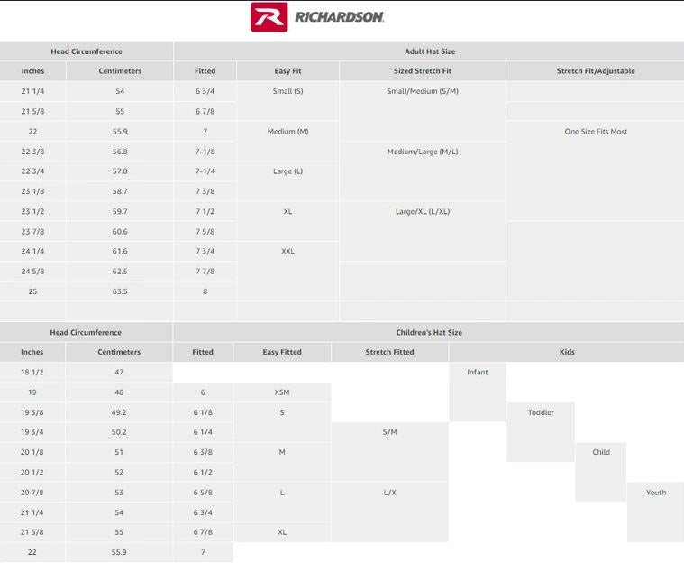The height and width of the screenshot is (563, 684).
Task: Click the Kids column header
Action: (x=567, y=352)
